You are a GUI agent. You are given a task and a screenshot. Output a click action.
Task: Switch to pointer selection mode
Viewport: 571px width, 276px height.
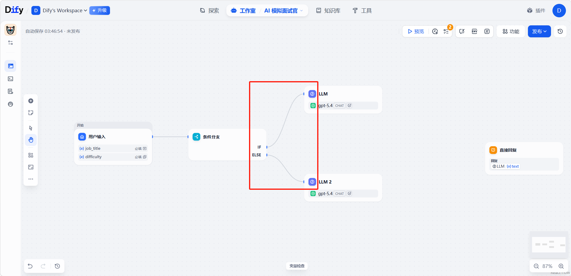(x=31, y=128)
